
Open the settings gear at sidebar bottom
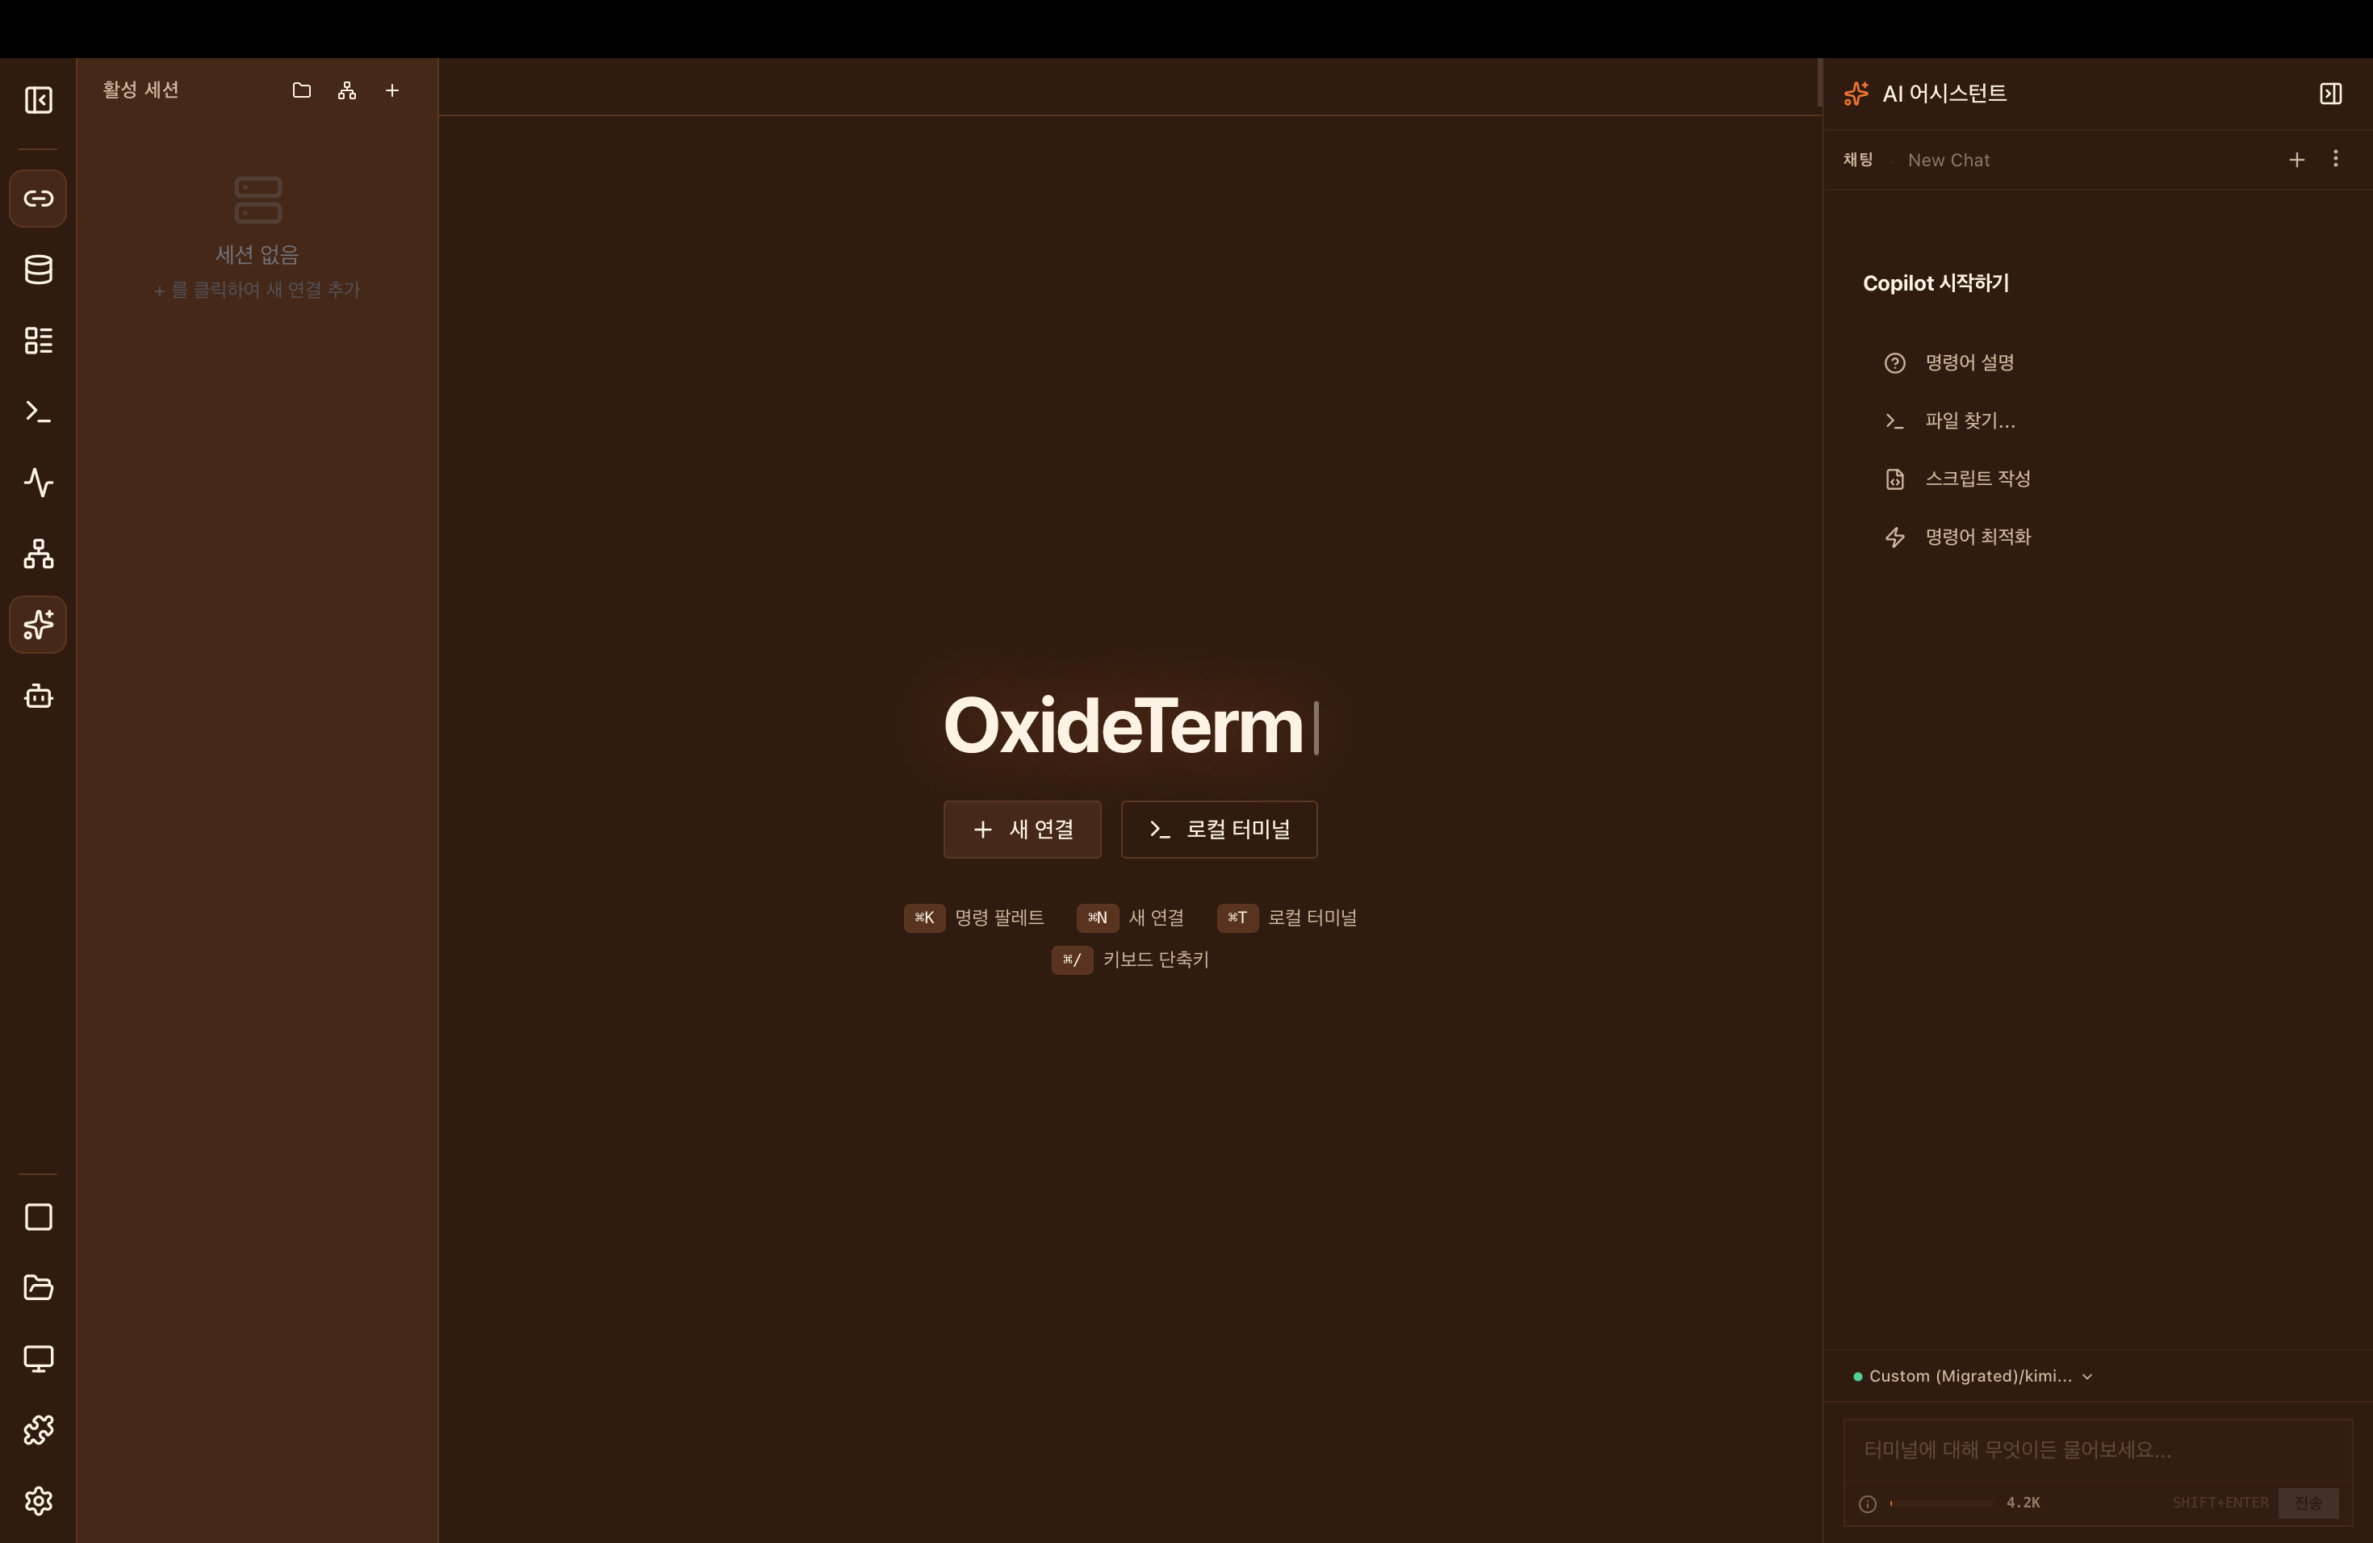[38, 1501]
